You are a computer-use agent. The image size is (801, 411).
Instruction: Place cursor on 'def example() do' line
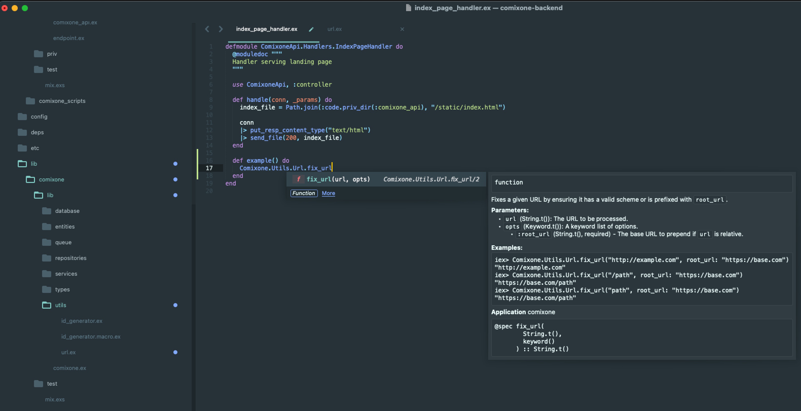(261, 160)
